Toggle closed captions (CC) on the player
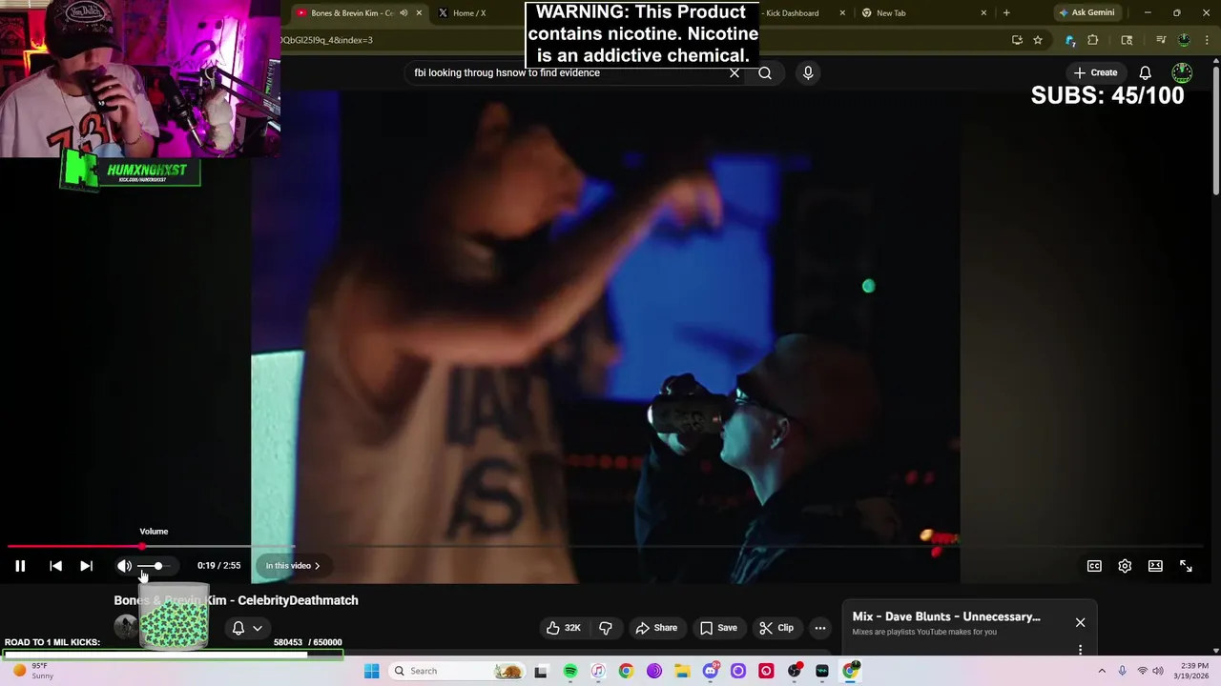This screenshot has width=1221, height=686. point(1094,566)
